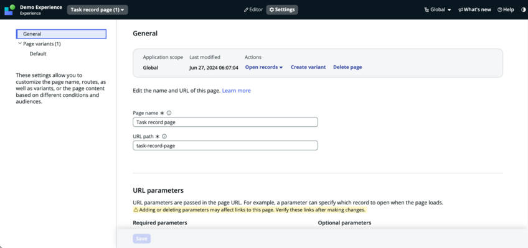
Task: Switch to the Editor tab
Action: 253,10
